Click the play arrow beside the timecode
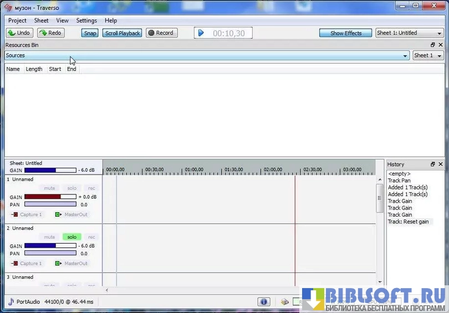 pyautogui.click(x=201, y=33)
